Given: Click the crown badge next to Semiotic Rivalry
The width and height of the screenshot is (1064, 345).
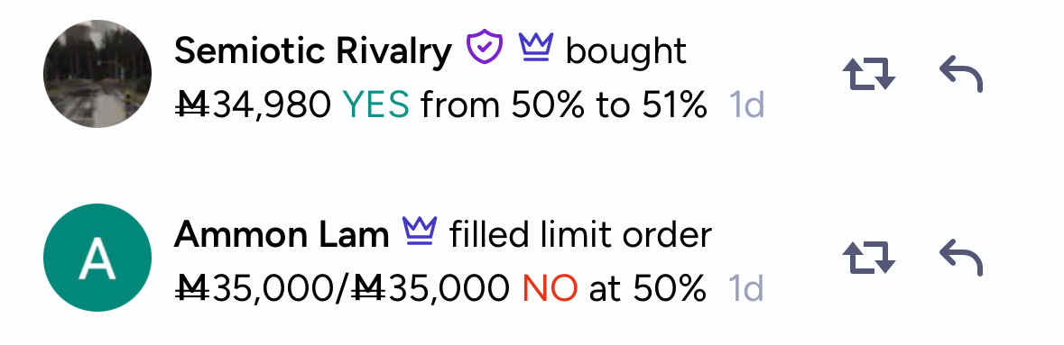Looking at the screenshot, I should pyautogui.click(x=536, y=47).
